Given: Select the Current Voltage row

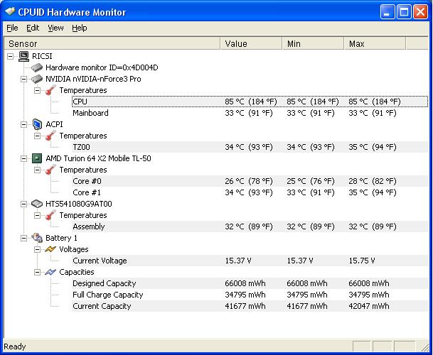Looking at the screenshot, I should (x=250, y=261).
